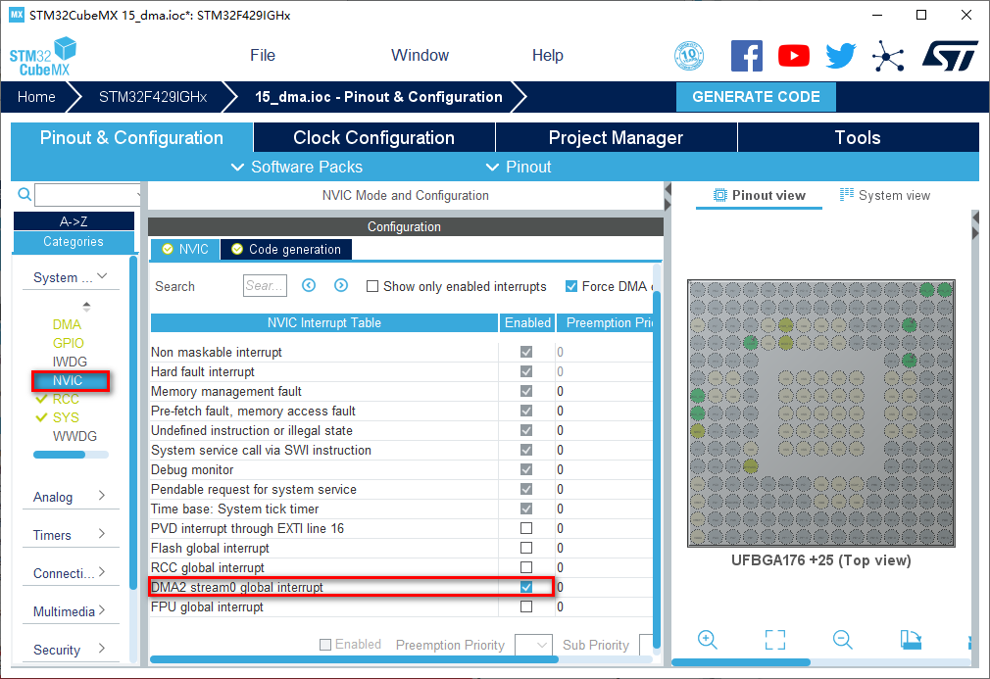Viewport: 990px width, 679px height.
Task: Expand the Timers category
Action: click(69, 535)
